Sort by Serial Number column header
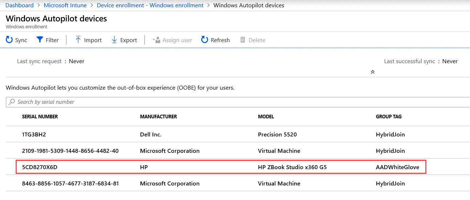Image resolution: width=470 pixels, height=200 pixels. (40, 117)
